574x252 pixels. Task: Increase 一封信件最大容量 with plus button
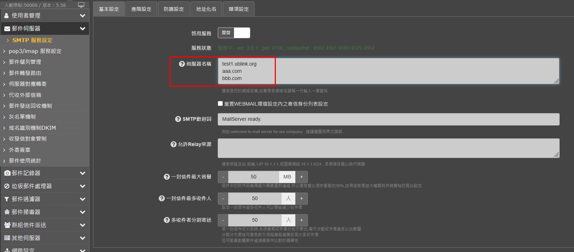click(301, 177)
